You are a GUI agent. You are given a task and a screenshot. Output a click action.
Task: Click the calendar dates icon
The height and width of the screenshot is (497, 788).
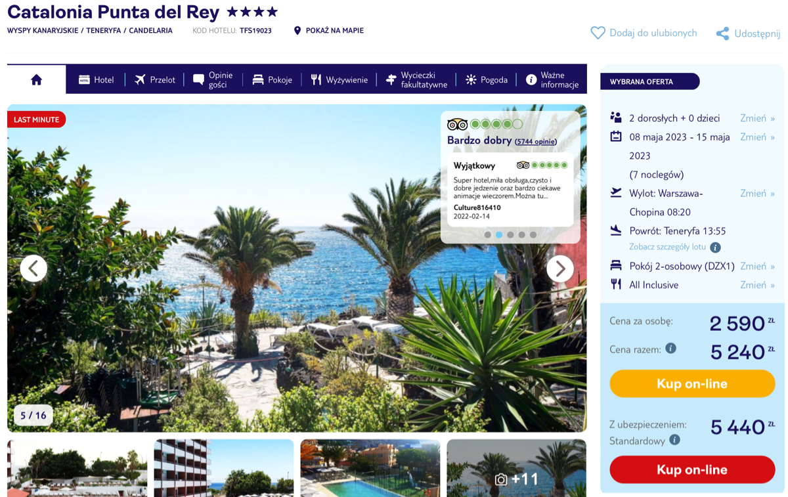[x=615, y=137]
